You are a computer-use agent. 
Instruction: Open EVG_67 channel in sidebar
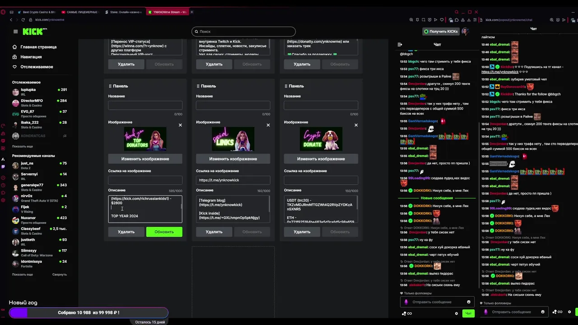pyautogui.click(x=40, y=114)
